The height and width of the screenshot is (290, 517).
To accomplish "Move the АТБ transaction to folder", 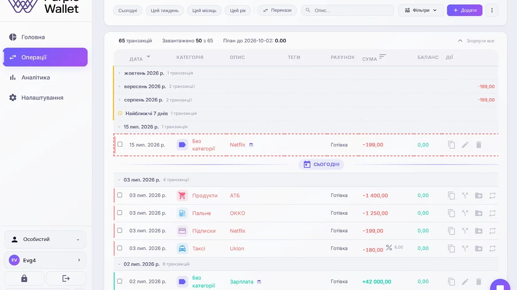I will pos(479,196).
